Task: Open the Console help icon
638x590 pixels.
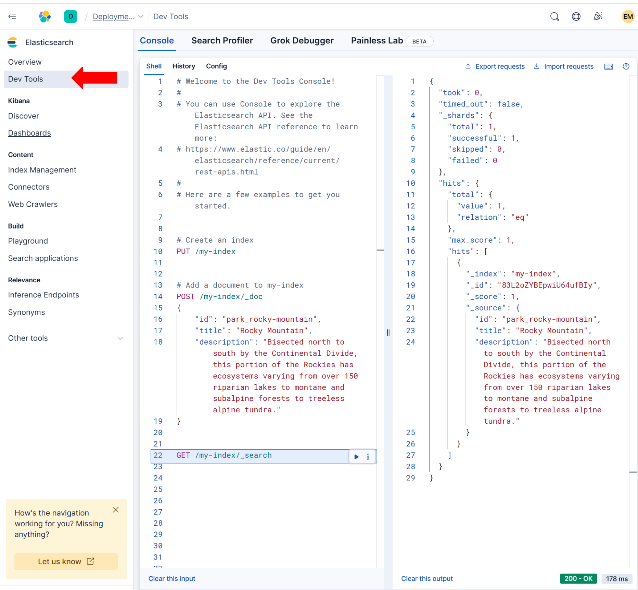Action: tap(626, 66)
